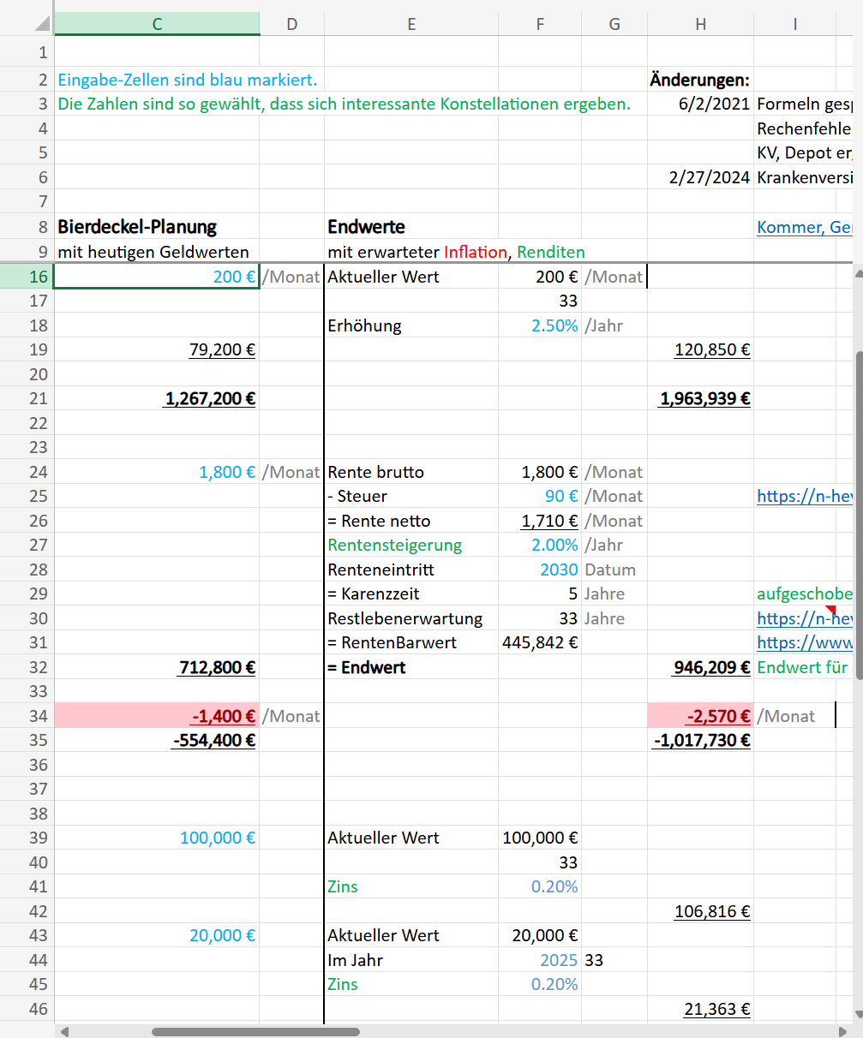Select the 6/2/2021 date cell
863x1038 pixels.
pos(701,104)
